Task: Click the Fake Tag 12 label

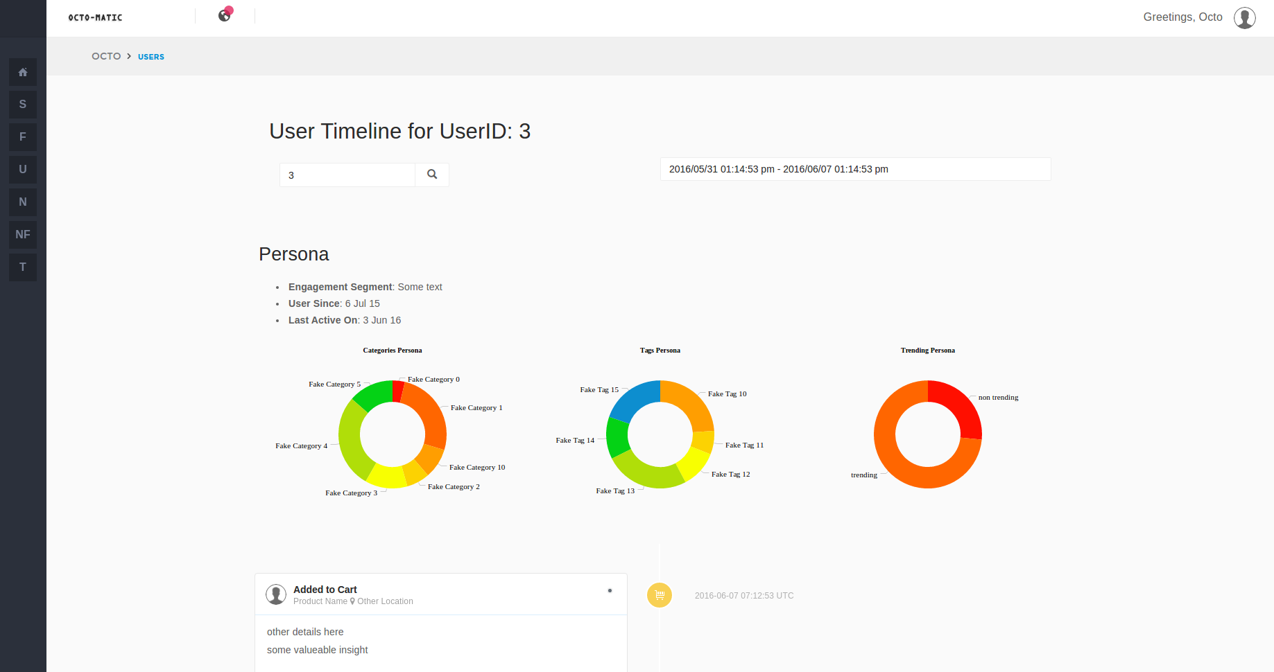Action: point(730,475)
